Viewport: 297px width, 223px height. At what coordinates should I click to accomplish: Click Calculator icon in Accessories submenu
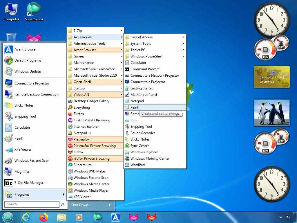point(127,63)
